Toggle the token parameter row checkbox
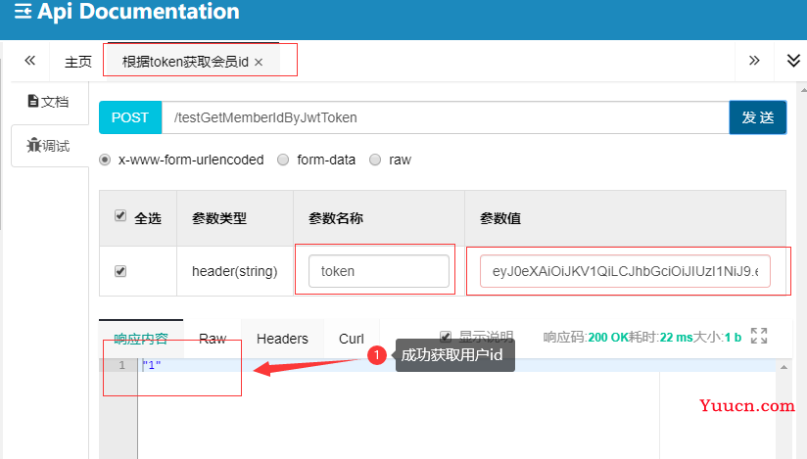The width and height of the screenshot is (807, 459). coord(120,271)
